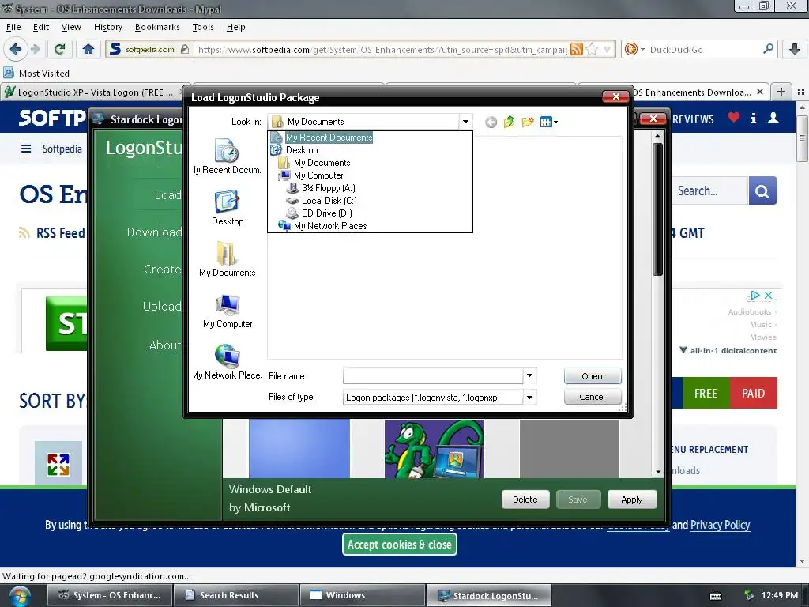Select My Network Places in places bar
Viewport: 809px width, 607px height.
click(227, 362)
